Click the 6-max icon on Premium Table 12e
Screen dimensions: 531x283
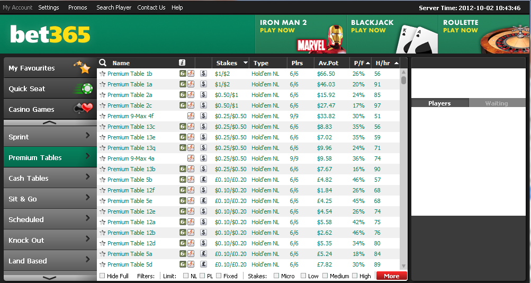pyautogui.click(x=183, y=211)
